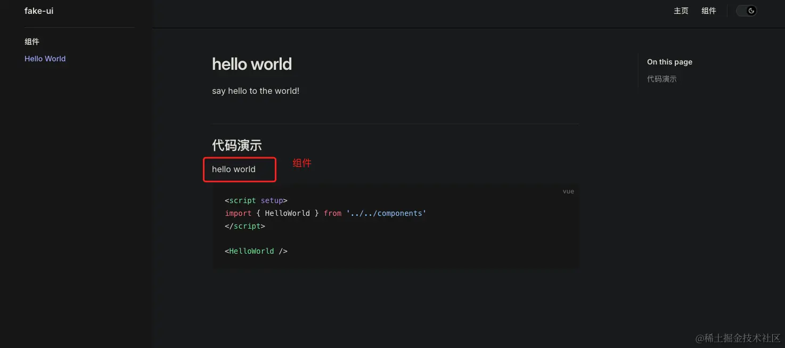
Task: Click the import HelloWorld code line
Action: 325,213
